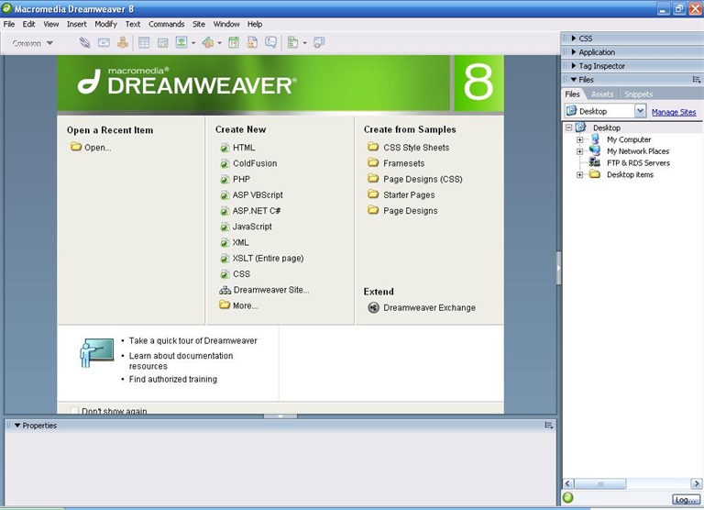Viewport: 704px width, 510px height.
Task: Insert a Hyperlink from the Common toolbar
Action: (x=84, y=43)
